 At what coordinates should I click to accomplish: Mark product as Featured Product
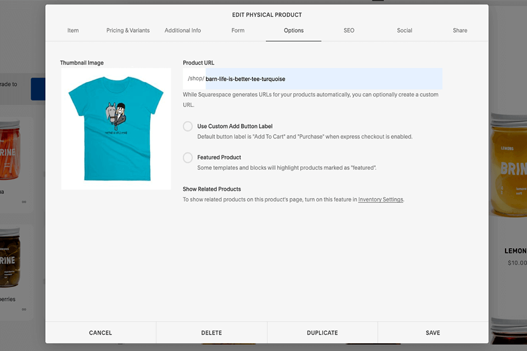[x=188, y=158]
